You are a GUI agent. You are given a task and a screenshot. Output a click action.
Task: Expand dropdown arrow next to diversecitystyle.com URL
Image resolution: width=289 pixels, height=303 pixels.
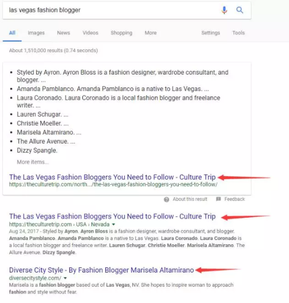(x=65, y=278)
